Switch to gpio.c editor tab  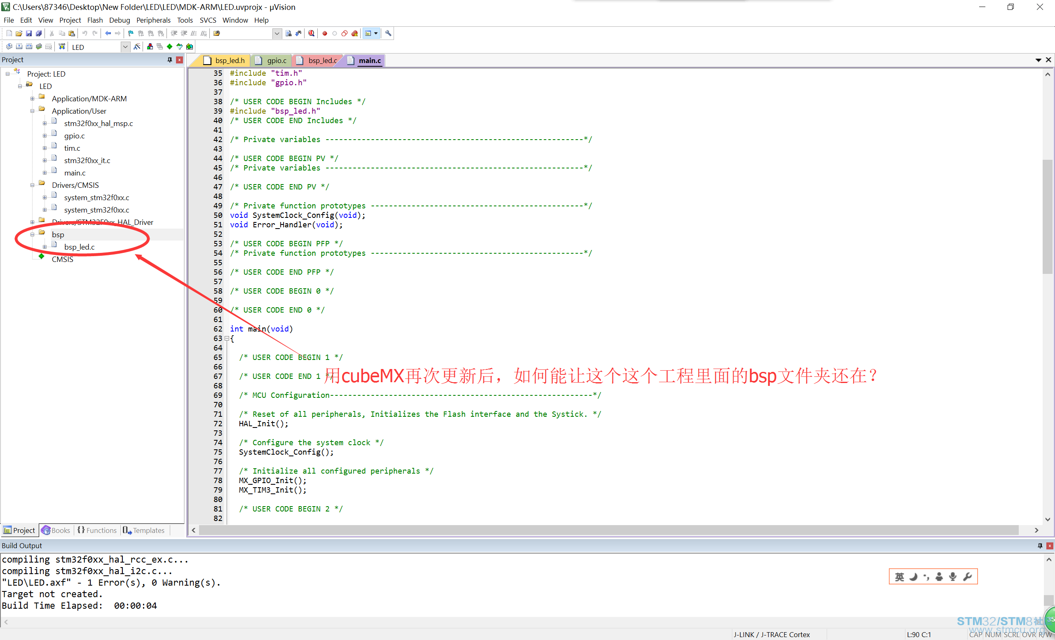tap(272, 60)
